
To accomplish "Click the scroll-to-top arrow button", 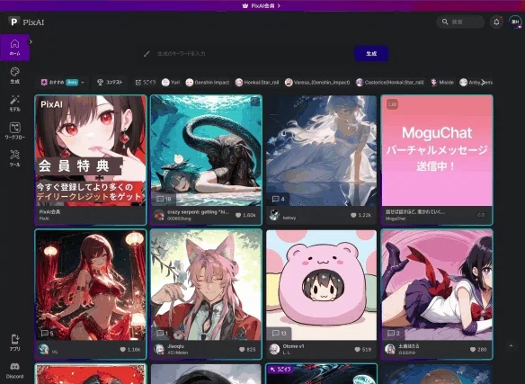I will click(511, 345).
